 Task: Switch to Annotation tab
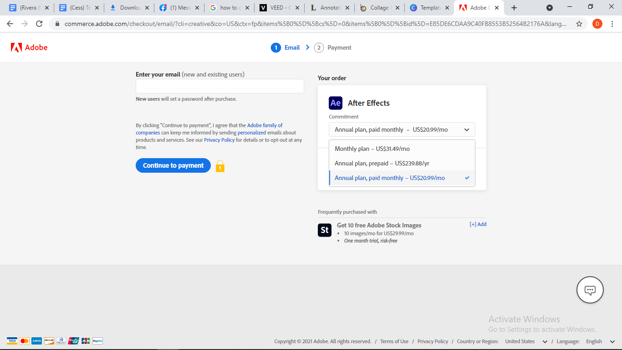pos(329,8)
